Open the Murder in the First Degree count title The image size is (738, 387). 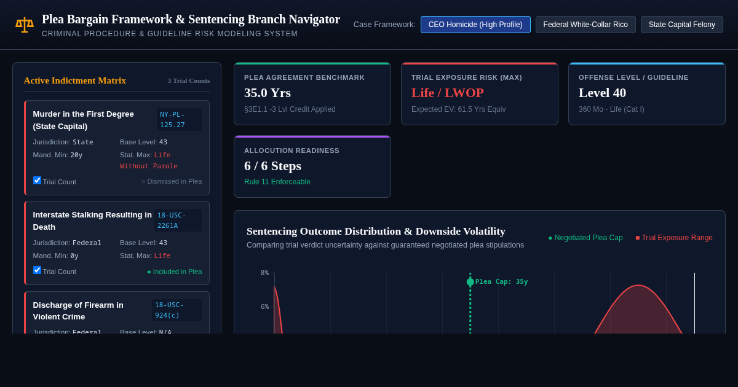84,120
